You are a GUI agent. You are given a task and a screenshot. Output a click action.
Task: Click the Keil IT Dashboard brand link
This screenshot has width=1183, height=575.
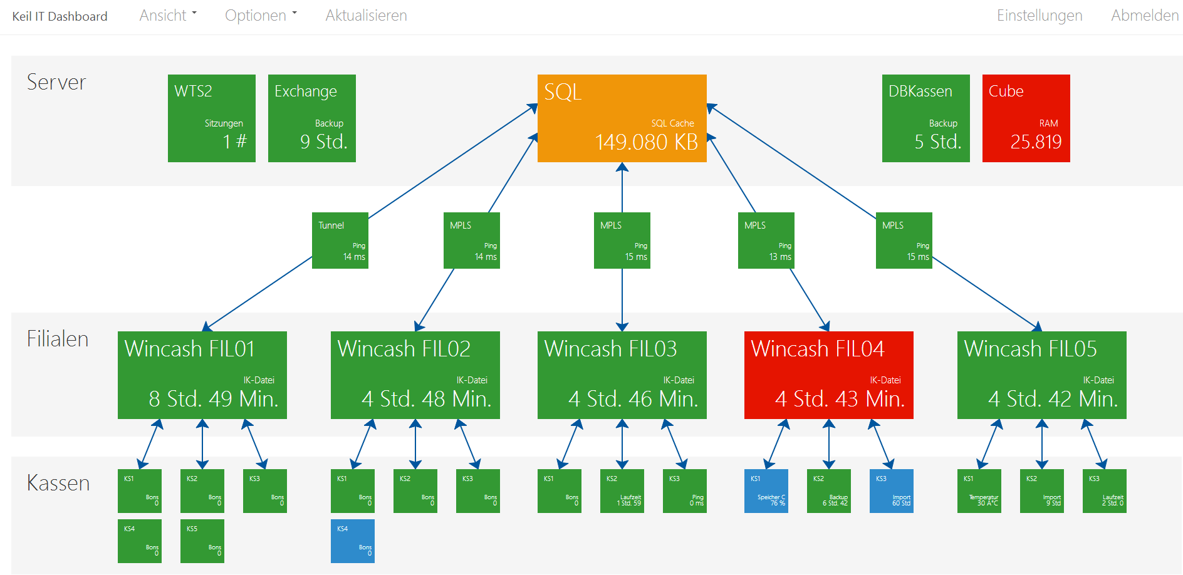(x=60, y=16)
